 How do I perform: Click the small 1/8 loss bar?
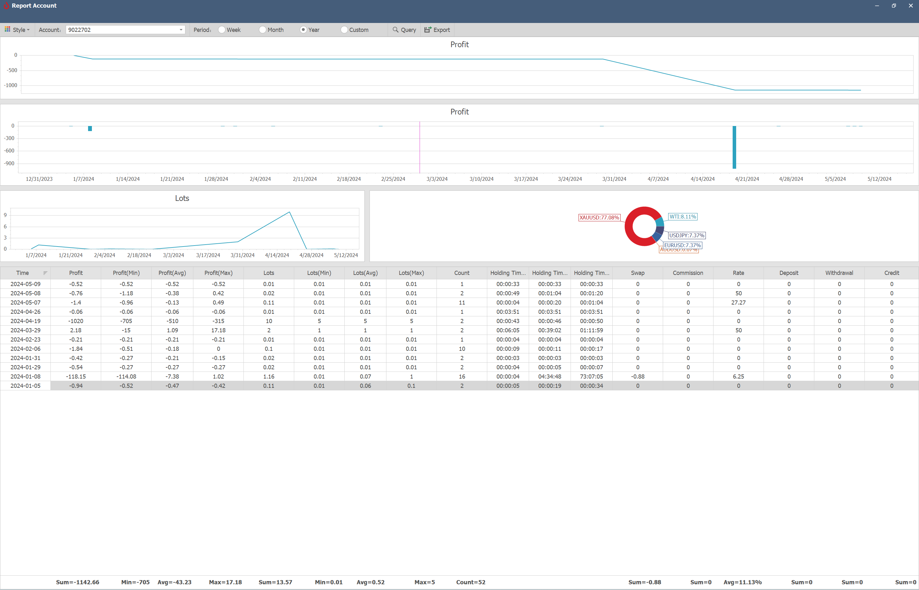pos(90,128)
